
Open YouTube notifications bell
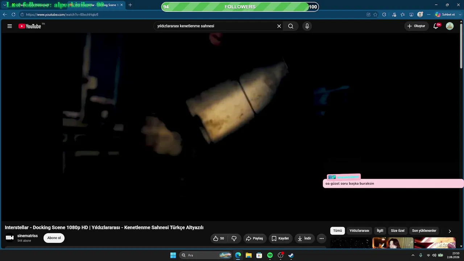pyautogui.click(x=436, y=26)
